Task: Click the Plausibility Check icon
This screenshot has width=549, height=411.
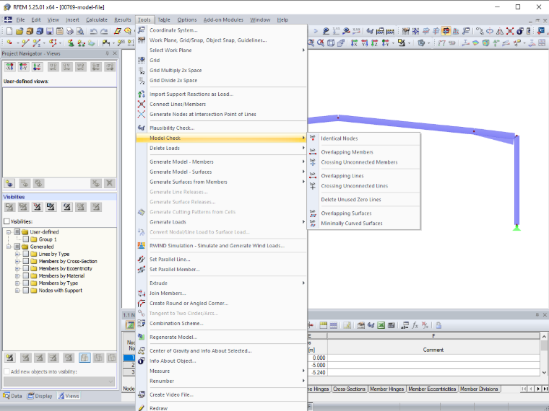Action: (142, 128)
